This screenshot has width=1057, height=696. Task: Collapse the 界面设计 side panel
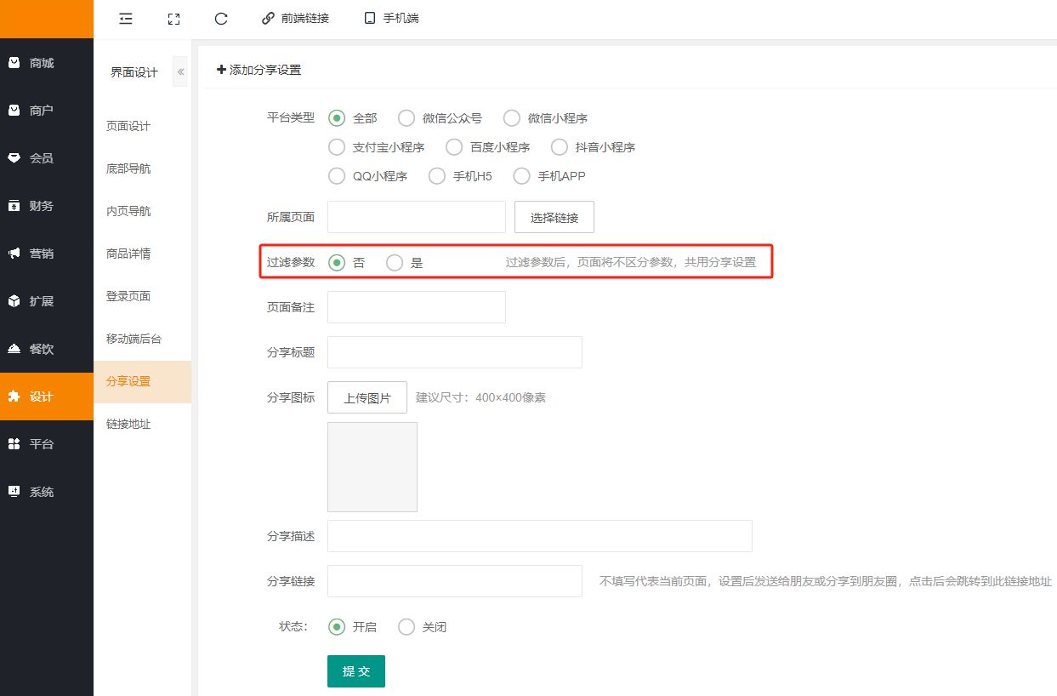[x=180, y=72]
